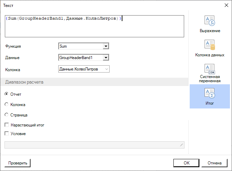This screenshot has height=171, width=232.
Task: Enable the Нарастающий итог checkbox
Action: click(x=7, y=125)
